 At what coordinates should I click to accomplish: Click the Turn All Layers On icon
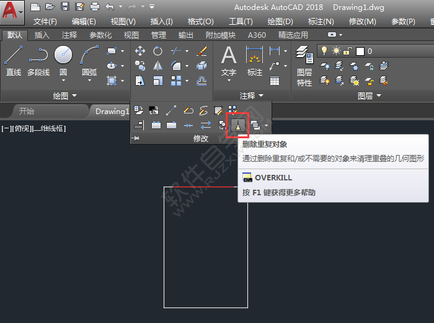(x=324, y=81)
